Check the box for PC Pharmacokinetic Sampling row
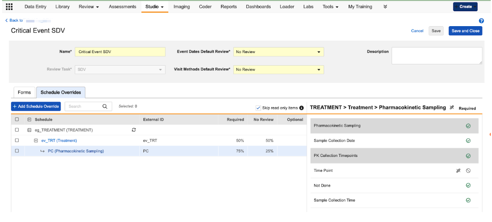Image resolution: width=492 pixels, height=222 pixels. [17, 151]
